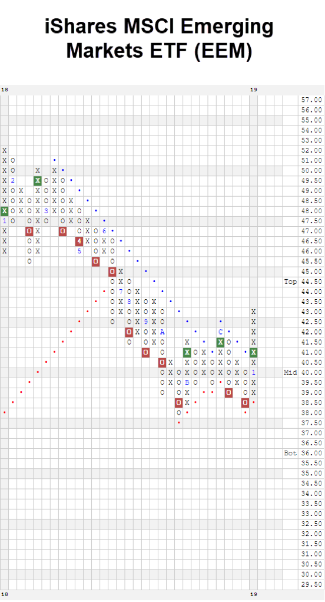
Task: Select the 41.00 price label
Action: tap(311, 352)
